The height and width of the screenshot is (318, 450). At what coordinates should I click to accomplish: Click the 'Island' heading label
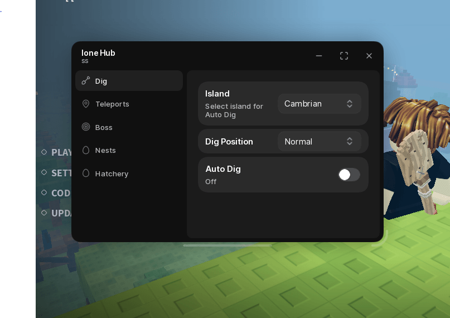point(217,94)
